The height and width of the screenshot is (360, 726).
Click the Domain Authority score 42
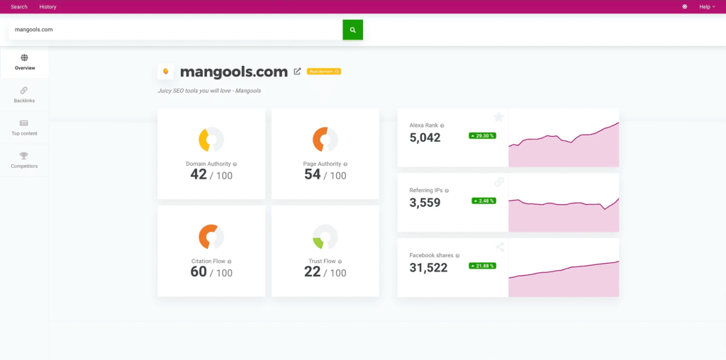point(199,174)
